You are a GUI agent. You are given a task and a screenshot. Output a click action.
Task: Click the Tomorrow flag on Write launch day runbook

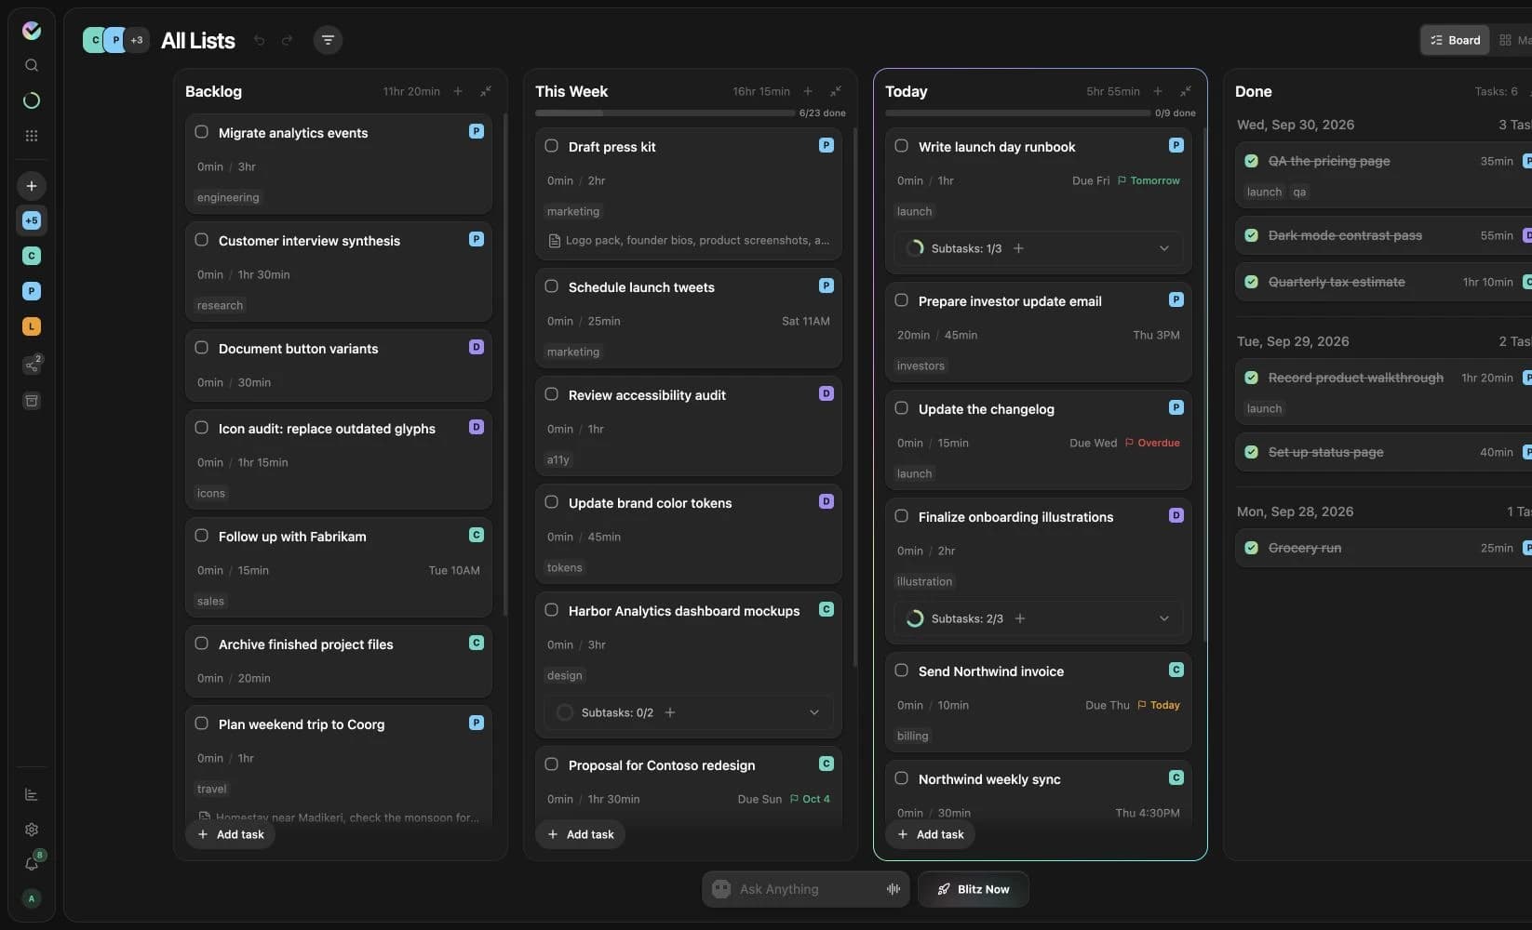[1149, 180]
